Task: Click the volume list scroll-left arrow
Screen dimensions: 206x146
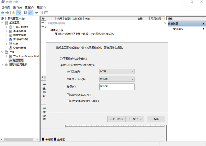Action: 42,77
